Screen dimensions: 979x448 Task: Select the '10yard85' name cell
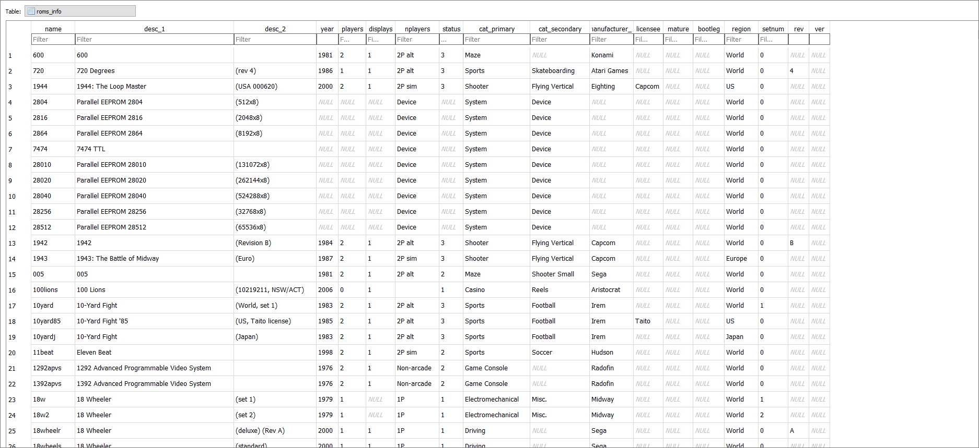tap(53, 321)
